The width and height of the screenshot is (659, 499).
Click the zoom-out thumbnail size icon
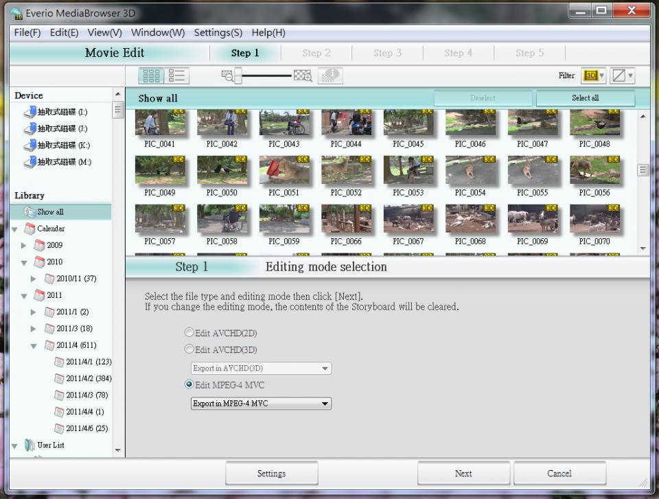[x=227, y=76]
